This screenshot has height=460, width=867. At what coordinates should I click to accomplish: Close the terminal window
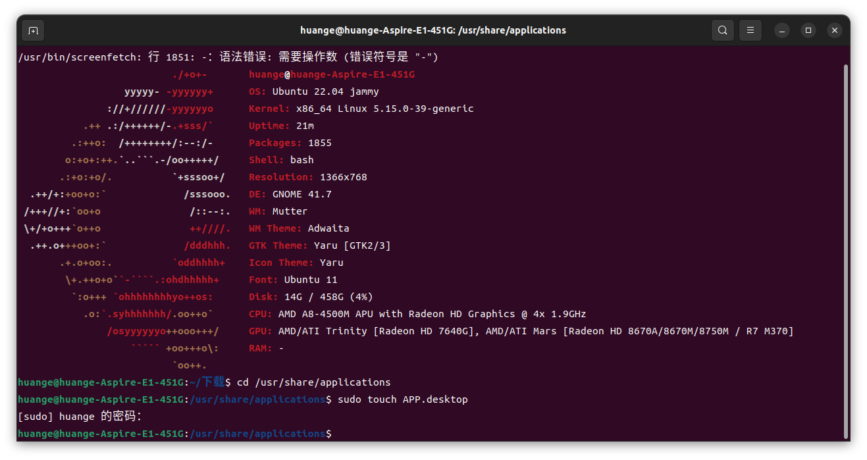(x=835, y=30)
